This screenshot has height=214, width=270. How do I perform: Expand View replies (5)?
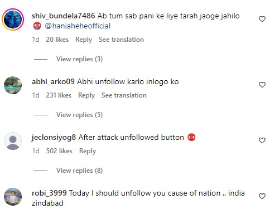click(x=79, y=115)
